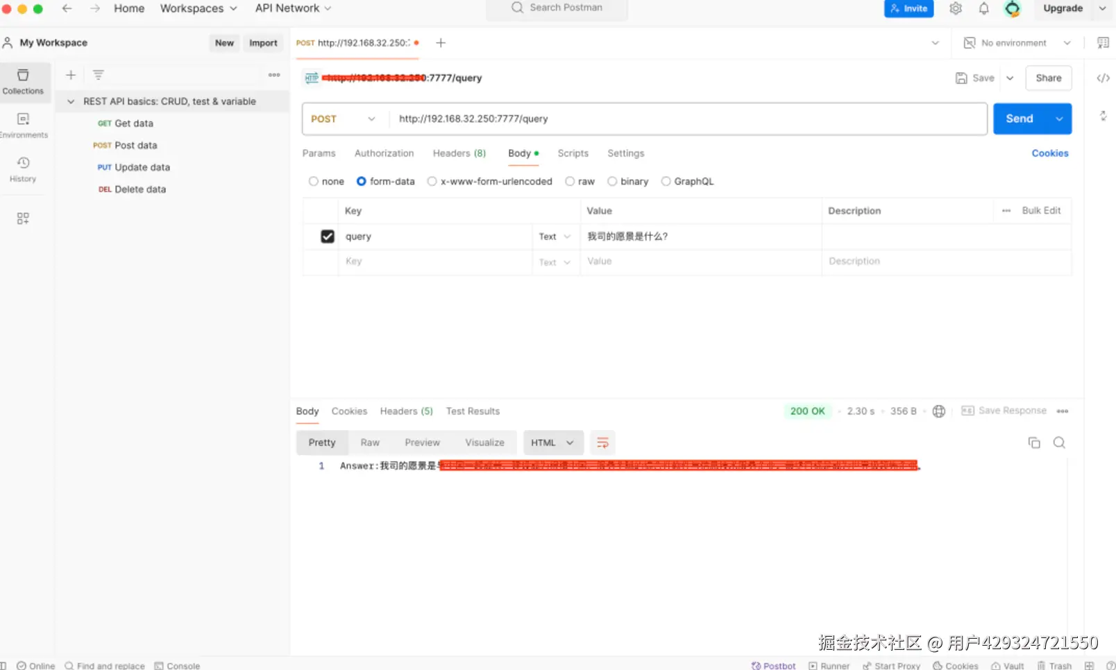Select the binary body type
The height and width of the screenshot is (670, 1116).
pyautogui.click(x=612, y=182)
